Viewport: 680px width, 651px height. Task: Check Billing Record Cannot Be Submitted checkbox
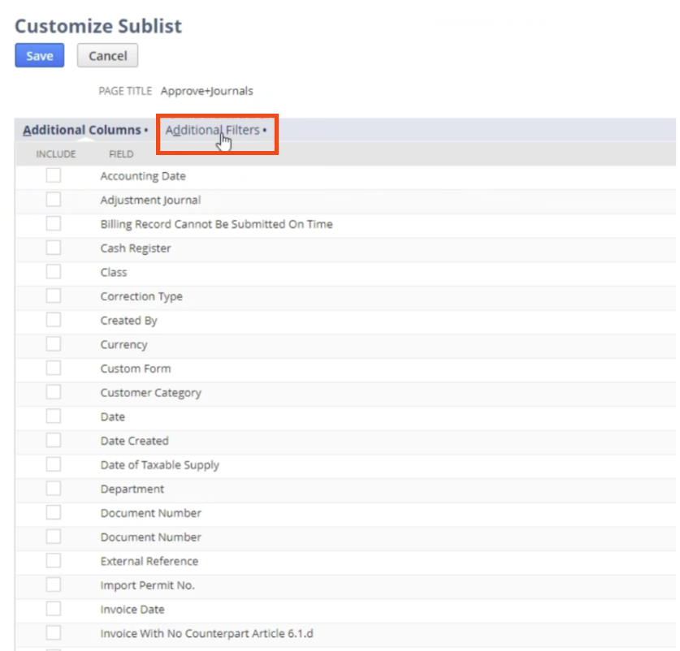pos(54,224)
